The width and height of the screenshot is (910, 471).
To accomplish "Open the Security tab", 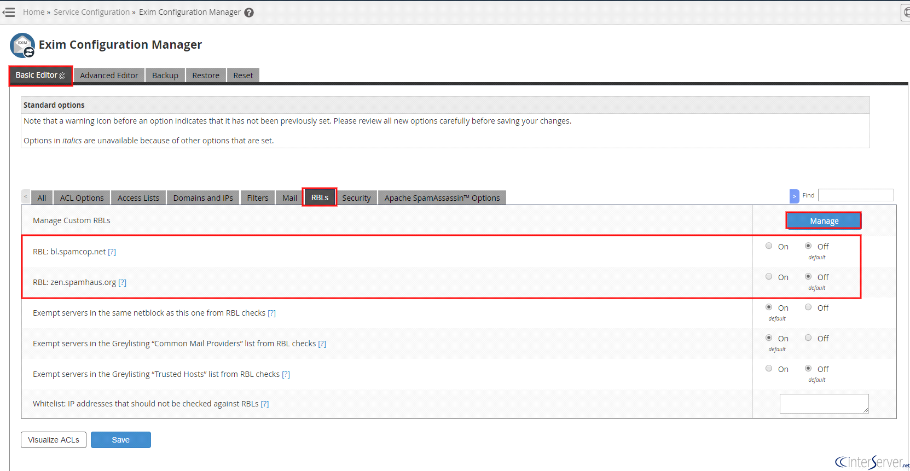I will point(356,197).
